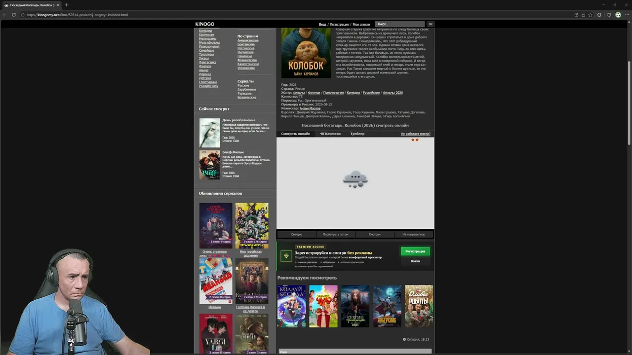Open the Забытое чудо recommended poster
This screenshot has width=632, height=355.
click(323, 306)
